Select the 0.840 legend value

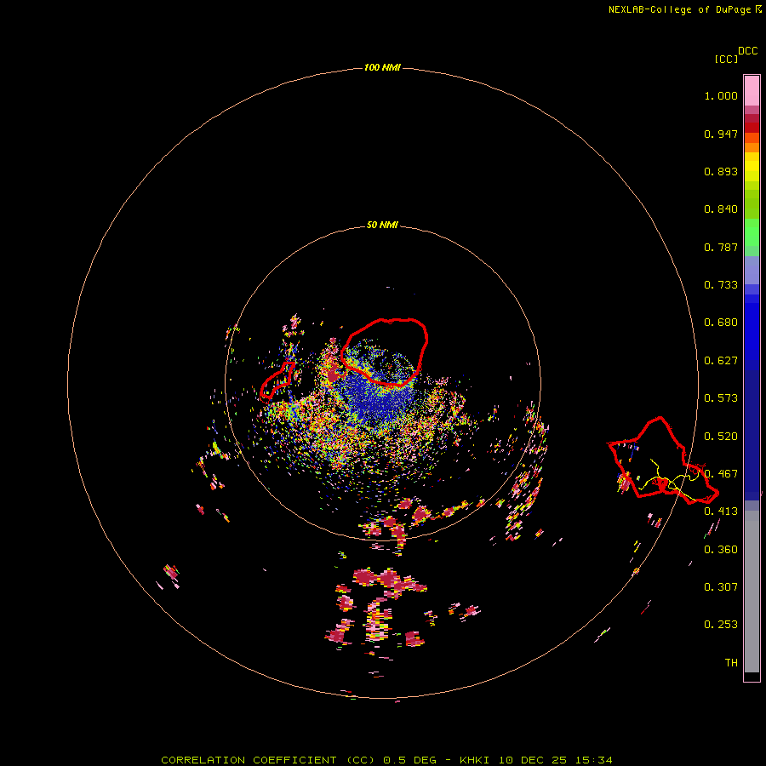pos(721,209)
